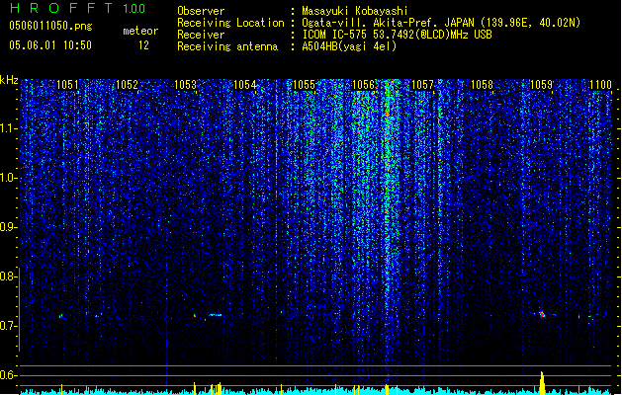Click the 1055 time marker

[x=304, y=85]
